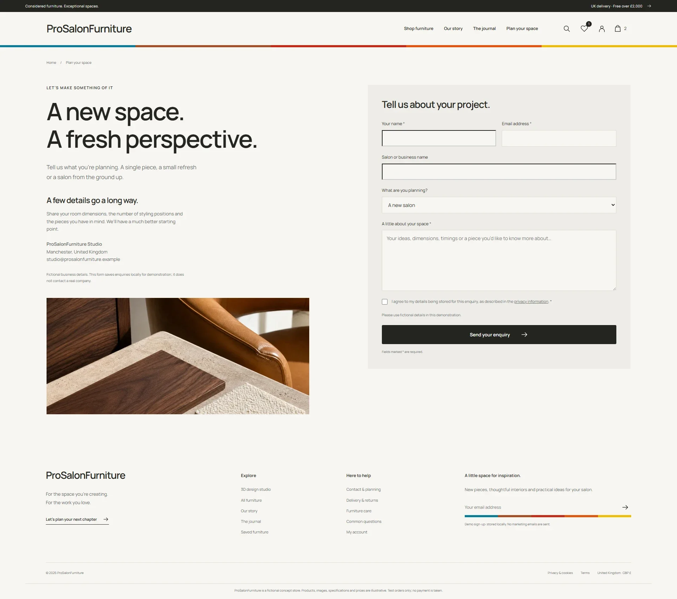Open Our story in footer Explore list
Screen dimensions: 677x599
249,511
